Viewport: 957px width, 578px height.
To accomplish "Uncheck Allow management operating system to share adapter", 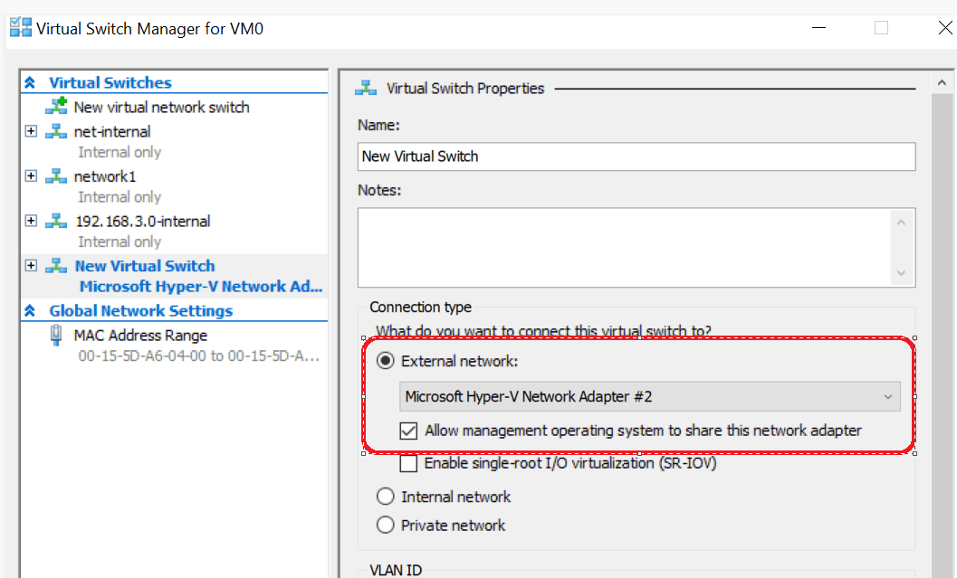I will pyautogui.click(x=408, y=431).
